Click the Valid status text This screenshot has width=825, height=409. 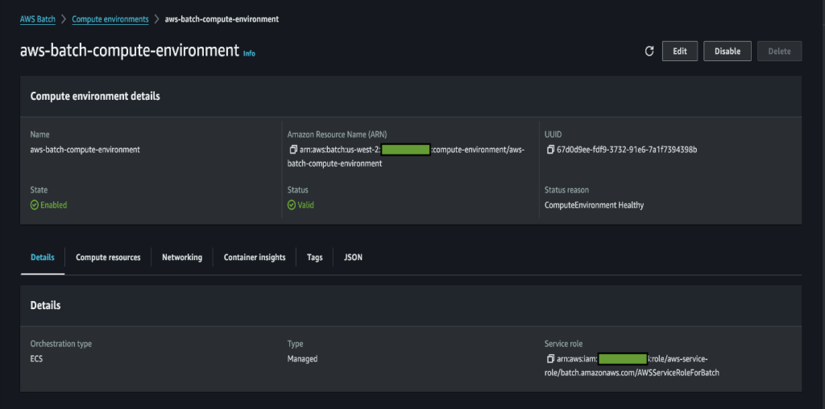click(x=305, y=205)
